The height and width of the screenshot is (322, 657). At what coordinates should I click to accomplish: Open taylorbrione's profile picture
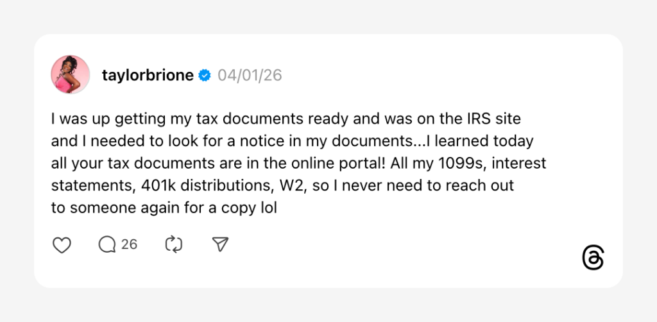pyautogui.click(x=70, y=74)
